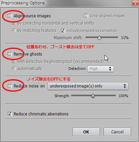Click the Detection dropdown arrows
The image size is (139, 142).
[x=110, y=69]
